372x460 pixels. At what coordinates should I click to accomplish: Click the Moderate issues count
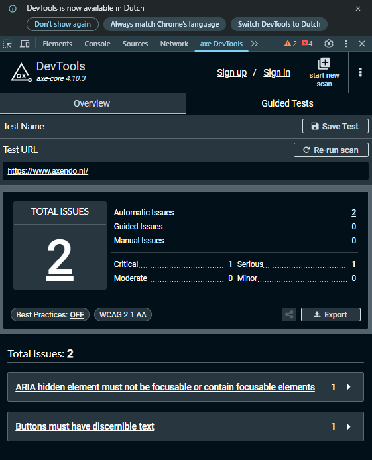tap(231, 278)
